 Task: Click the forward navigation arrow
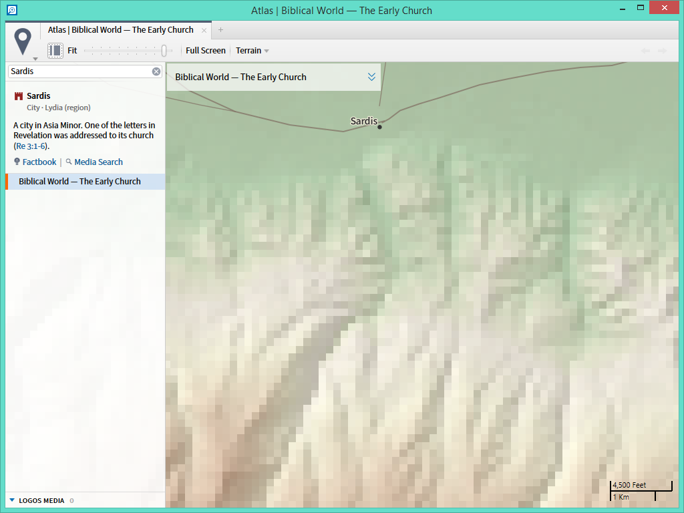[x=662, y=51]
